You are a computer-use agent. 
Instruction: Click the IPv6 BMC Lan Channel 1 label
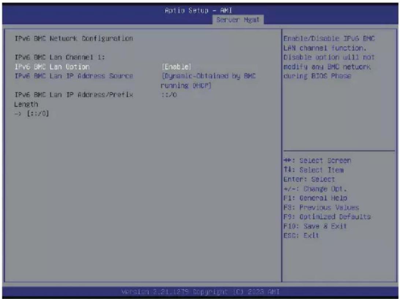[x=60, y=57]
